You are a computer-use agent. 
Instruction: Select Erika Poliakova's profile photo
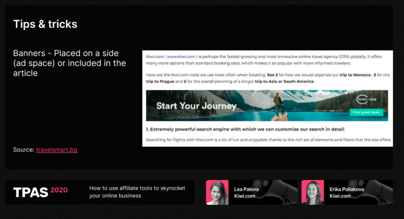pos(313,192)
